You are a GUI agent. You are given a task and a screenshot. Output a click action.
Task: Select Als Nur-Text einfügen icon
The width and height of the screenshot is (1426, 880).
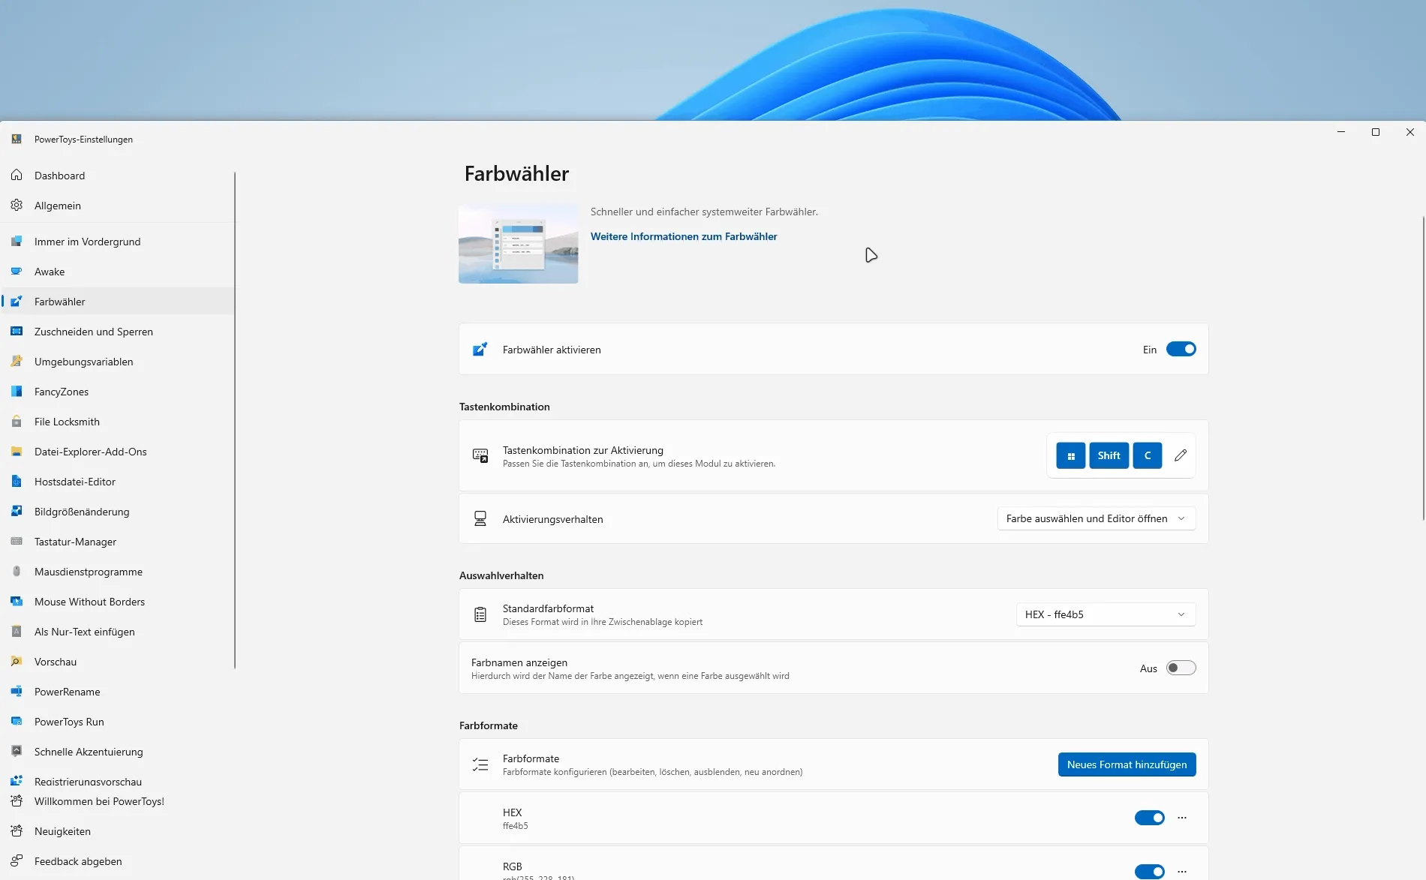point(17,631)
